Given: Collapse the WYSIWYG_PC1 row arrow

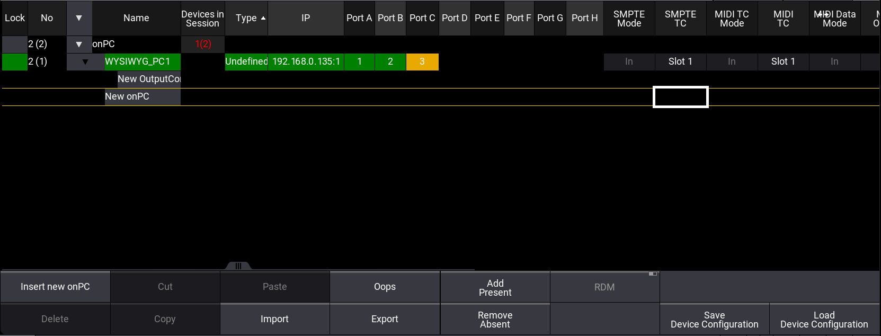Looking at the screenshot, I should click(x=85, y=62).
